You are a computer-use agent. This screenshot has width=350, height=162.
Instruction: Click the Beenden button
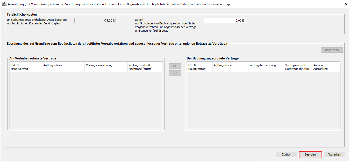310,154
